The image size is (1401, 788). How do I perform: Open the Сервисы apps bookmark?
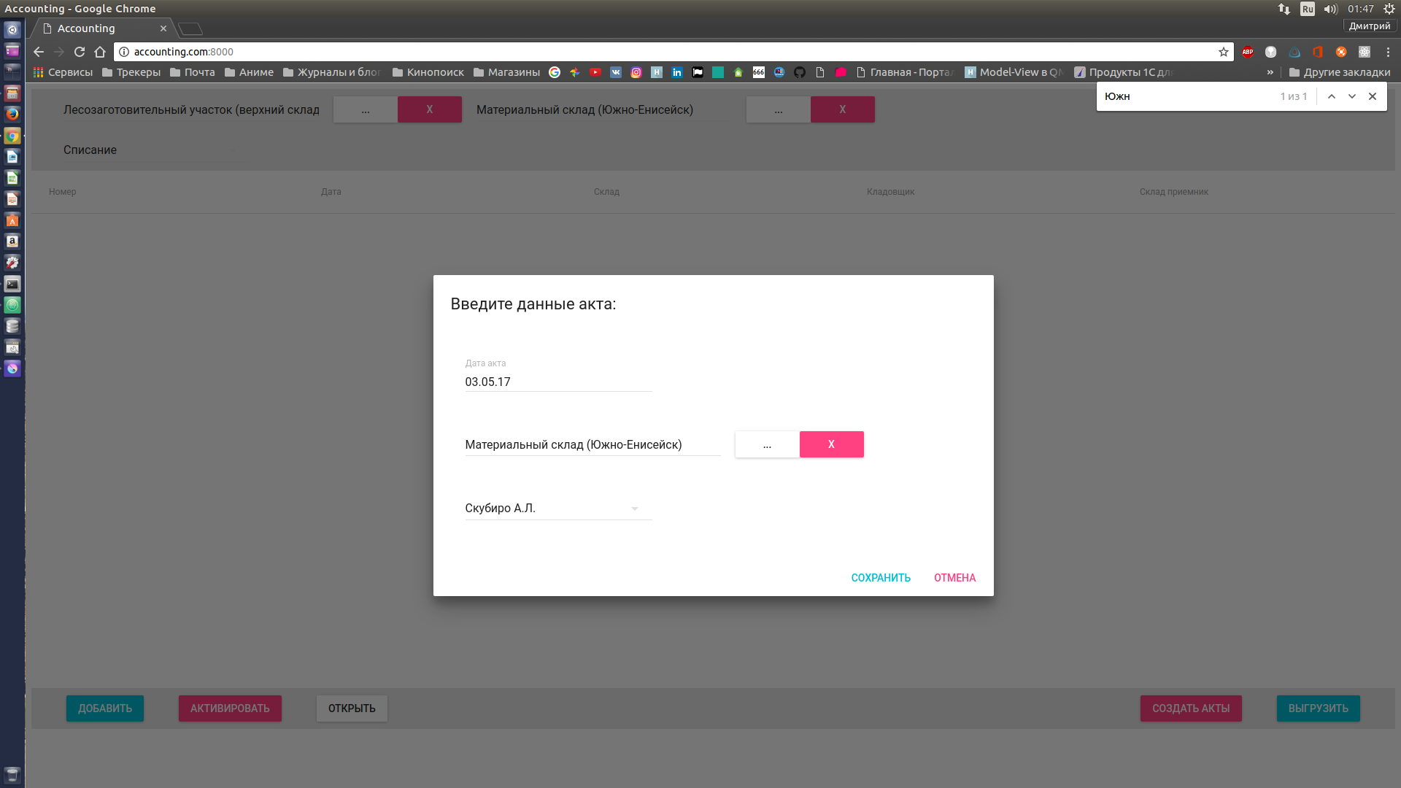click(63, 72)
